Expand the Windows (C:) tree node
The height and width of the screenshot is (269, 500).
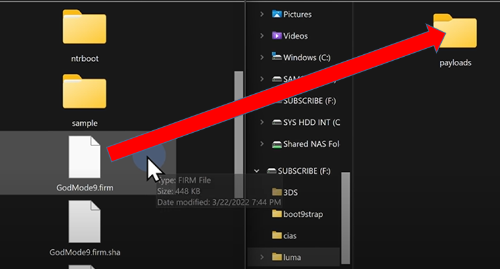[x=262, y=58]
